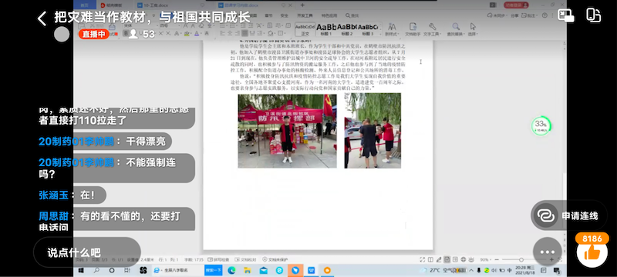The image size is (617, 277).
Task: Click the 申请连线 request connection button
Action: coord(568,215)
